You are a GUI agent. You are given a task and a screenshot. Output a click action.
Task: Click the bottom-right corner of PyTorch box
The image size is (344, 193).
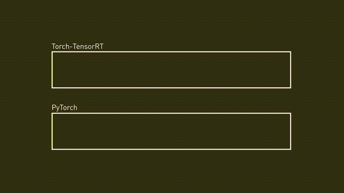(x=290, y=149)
